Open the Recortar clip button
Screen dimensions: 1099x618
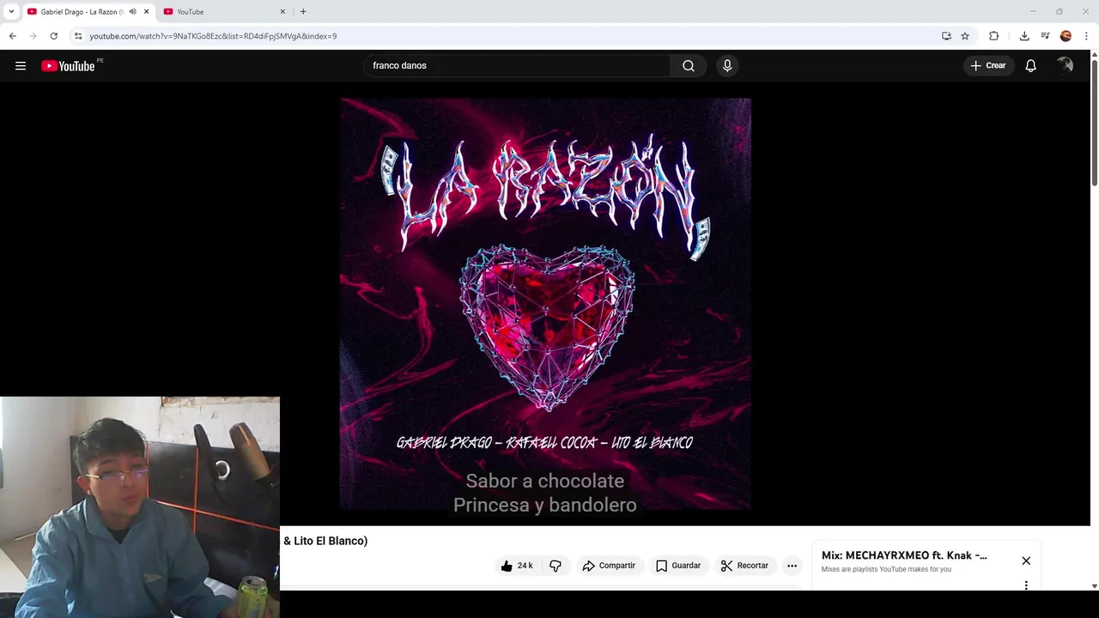744,566
